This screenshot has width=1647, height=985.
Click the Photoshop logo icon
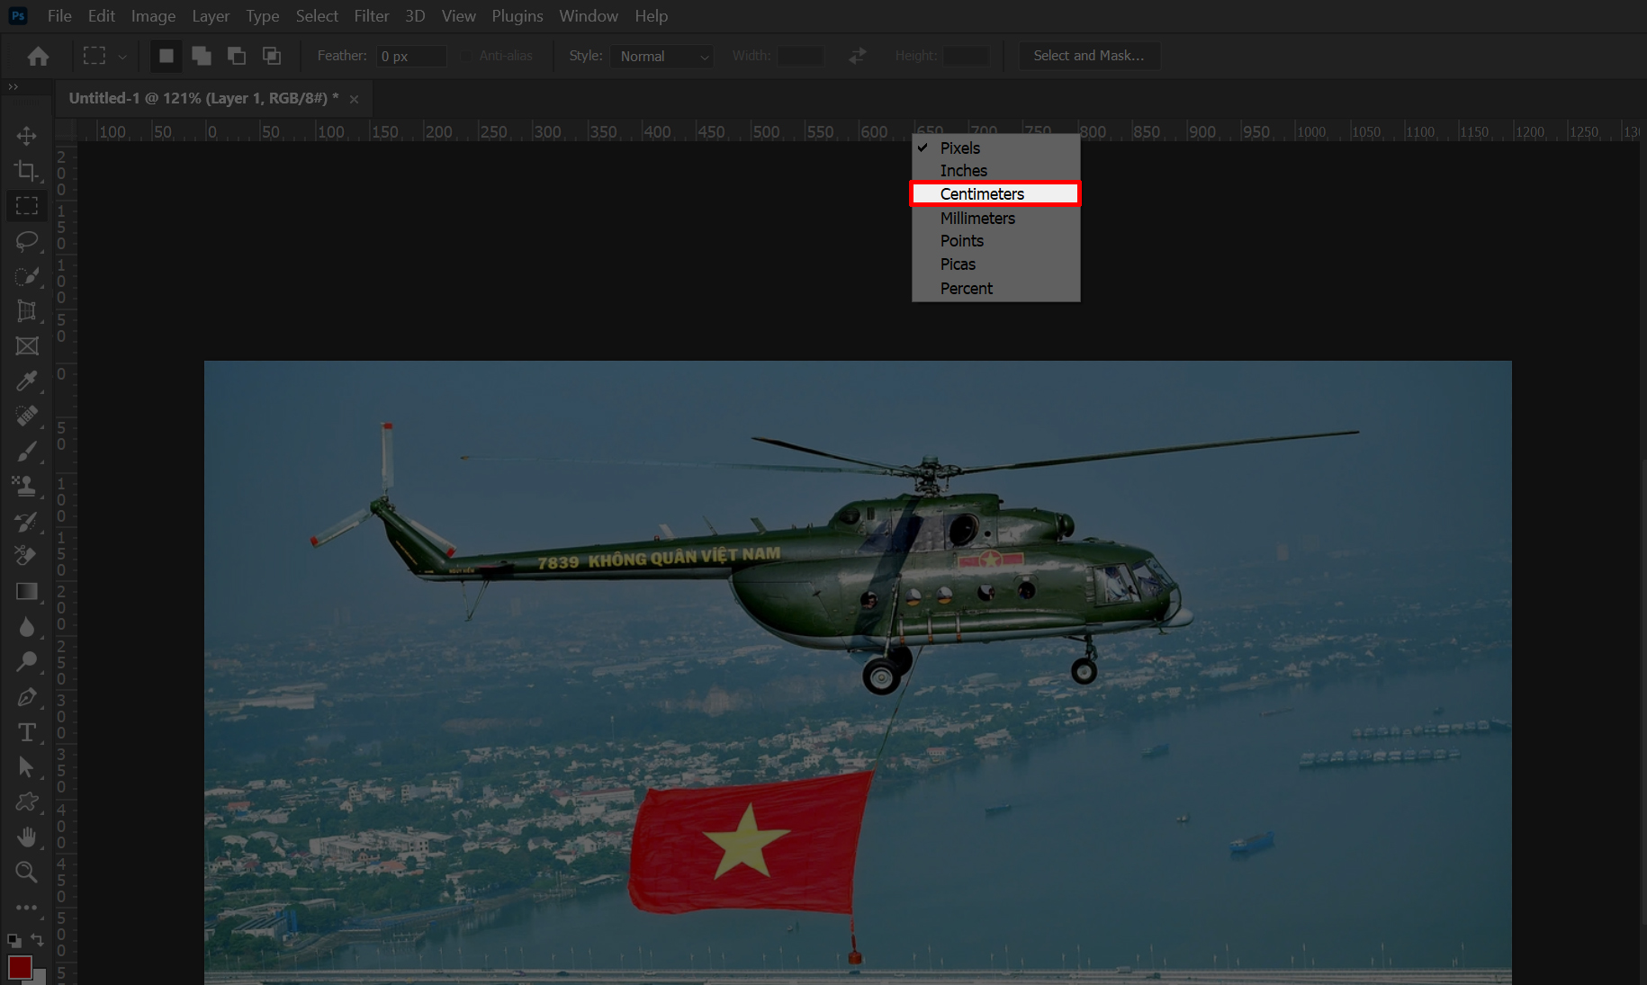click(x=18, y=16)
